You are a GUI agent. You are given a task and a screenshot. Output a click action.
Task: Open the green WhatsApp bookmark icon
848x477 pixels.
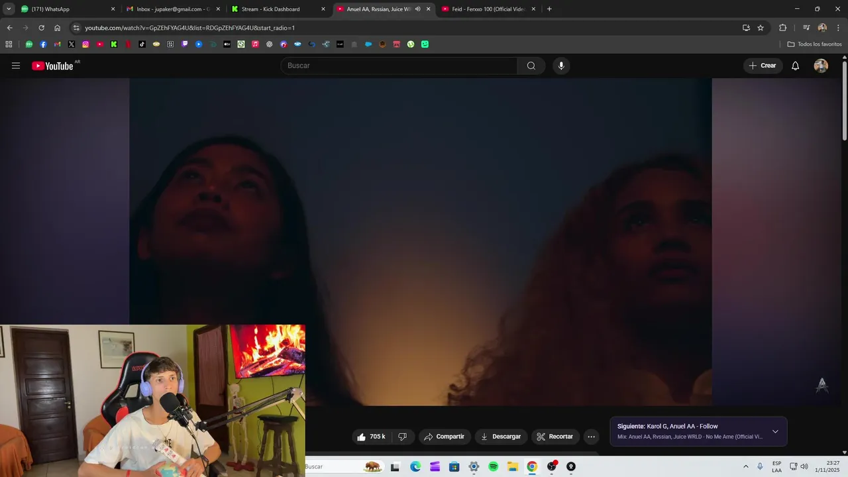pyautogui.click(x=29, y=44)
